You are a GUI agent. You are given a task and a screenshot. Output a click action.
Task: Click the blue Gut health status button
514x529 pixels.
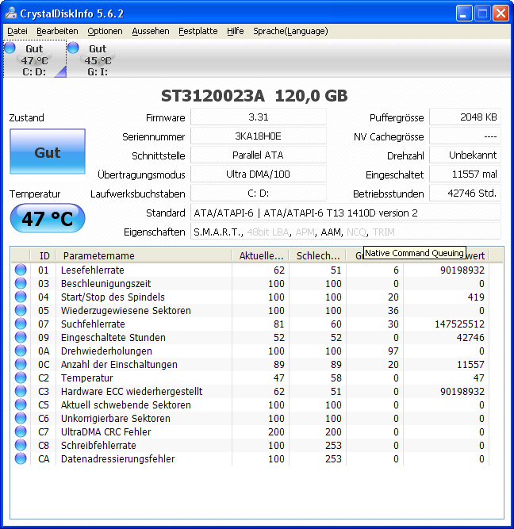pos(48,151)
